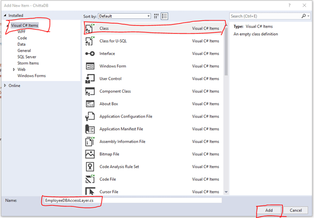
Task: Click the 'Bitmap File' template name text
Action: click(x=109, y=154)
